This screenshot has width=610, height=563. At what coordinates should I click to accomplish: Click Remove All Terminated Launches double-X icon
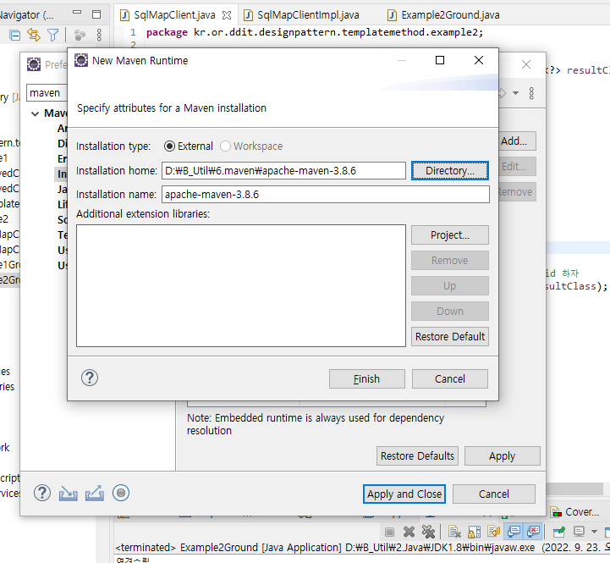[428, 532]
